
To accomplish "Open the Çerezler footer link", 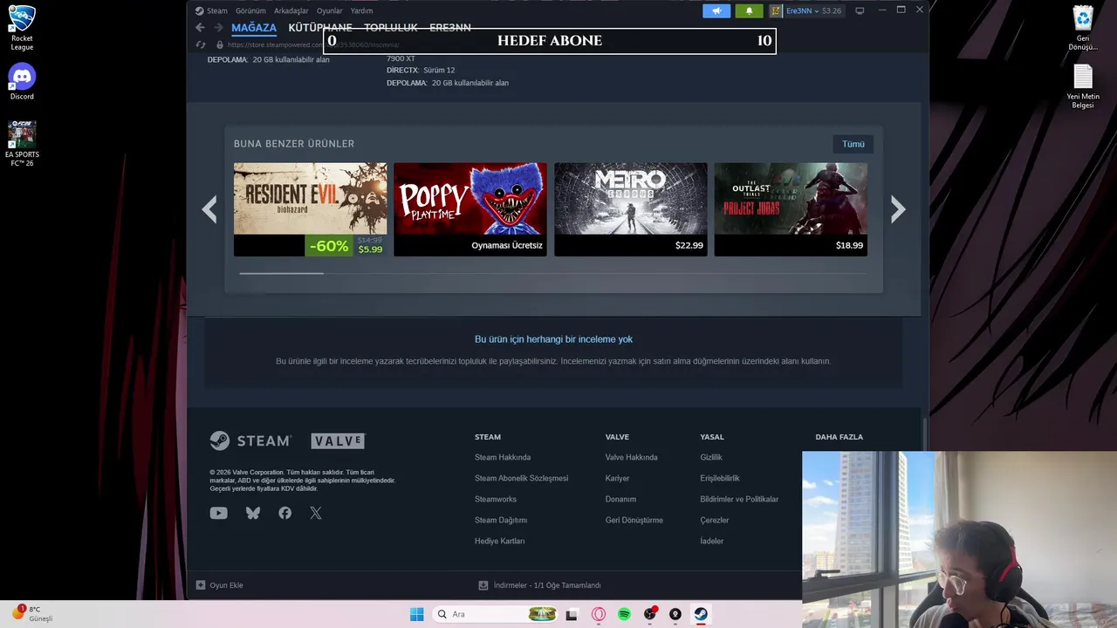I will [x=715, y=520].
